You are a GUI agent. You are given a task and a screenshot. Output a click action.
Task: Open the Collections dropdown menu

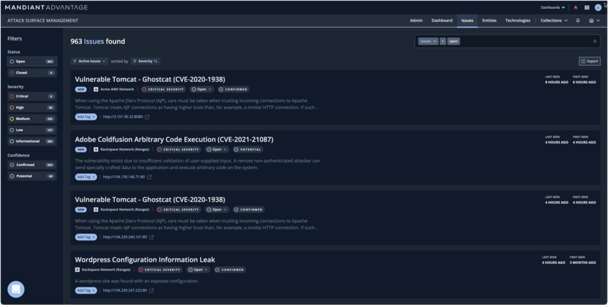tap(553, 20)
